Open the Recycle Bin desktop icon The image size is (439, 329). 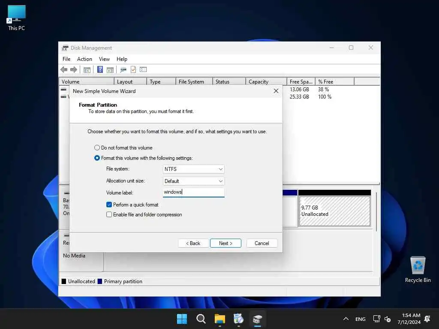point(418,269)
